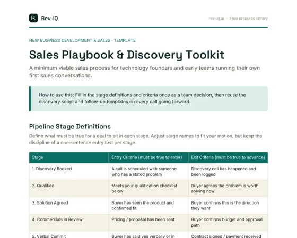This screenshot has height=238, width=297.
Task: Select 'Discovery call has happened and been logged' cell
Action: [228, 172]
